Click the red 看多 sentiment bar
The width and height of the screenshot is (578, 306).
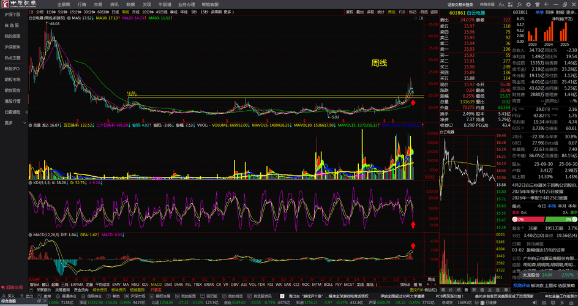pyautogui.click(x=528, y=220)
